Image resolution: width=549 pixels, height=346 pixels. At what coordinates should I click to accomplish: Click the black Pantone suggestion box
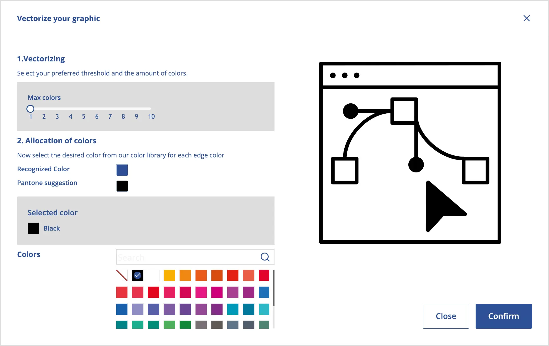122,186
